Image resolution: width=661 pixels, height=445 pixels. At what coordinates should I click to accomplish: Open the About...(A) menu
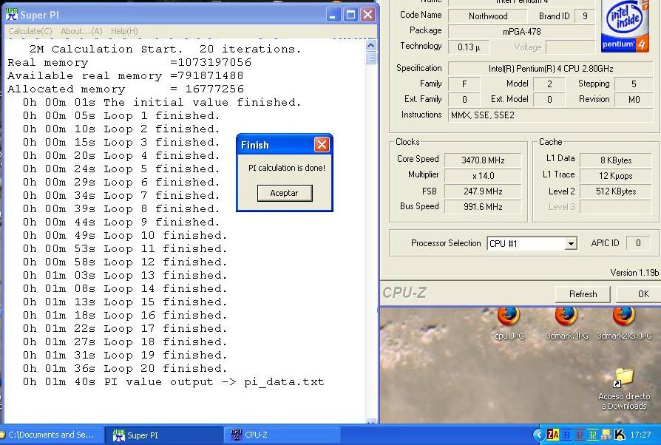coord(81,31)
